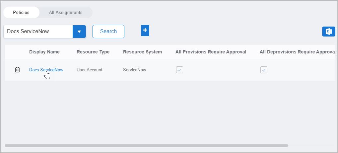
Task: Toggle All Provisions Require Approval checkbox
Action: (x=179, y=70)
